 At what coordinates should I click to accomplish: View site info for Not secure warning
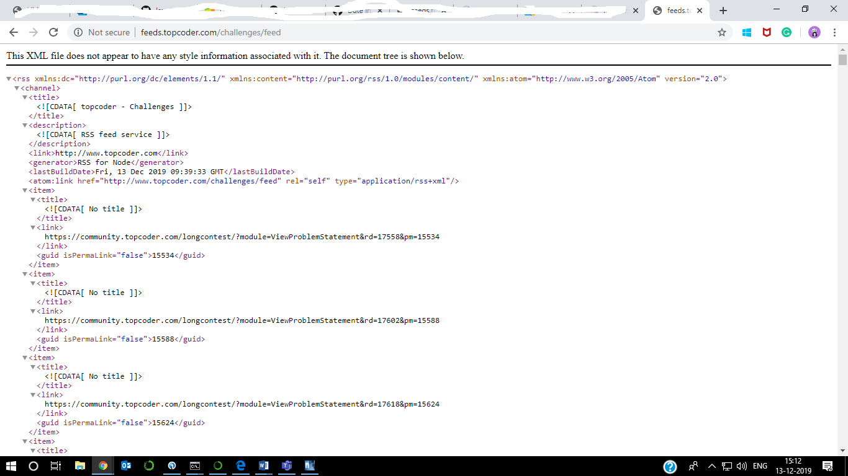tap(102, 32)
